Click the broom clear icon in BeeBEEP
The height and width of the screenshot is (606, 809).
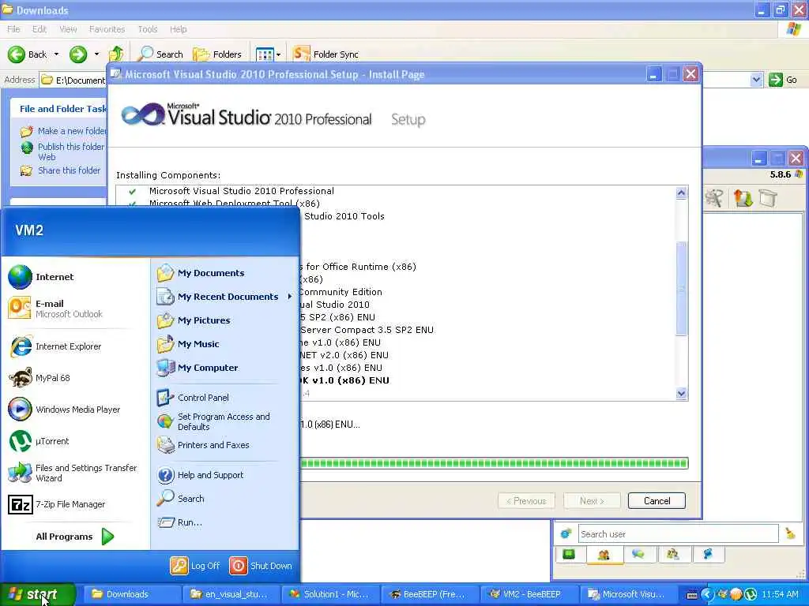tap(790, 533)
